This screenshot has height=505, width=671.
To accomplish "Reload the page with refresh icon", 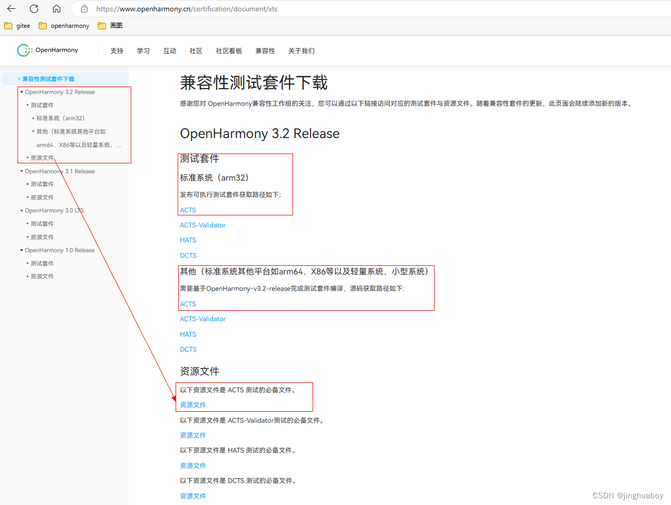I will pos(34,9).
